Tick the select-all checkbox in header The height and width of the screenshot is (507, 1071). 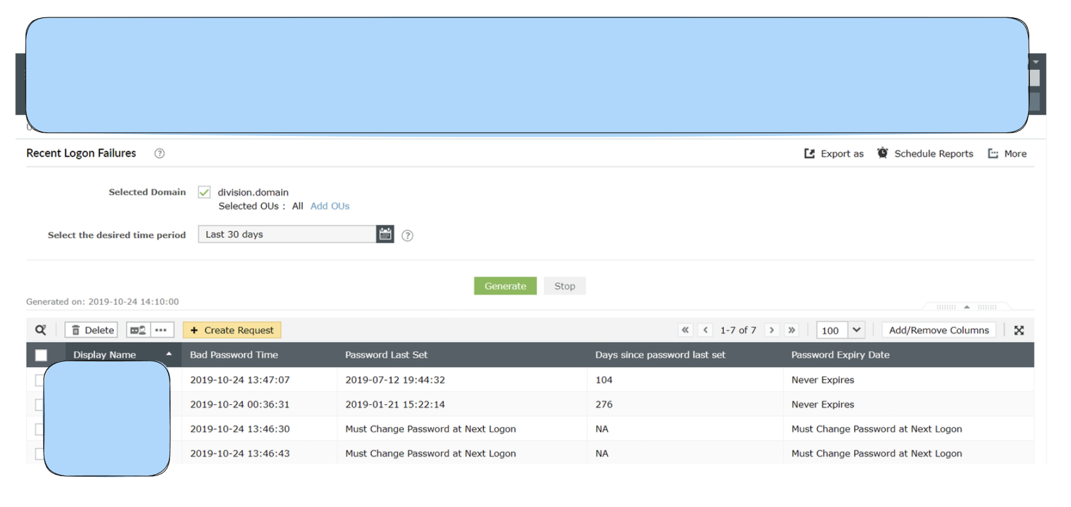(41, 355)
